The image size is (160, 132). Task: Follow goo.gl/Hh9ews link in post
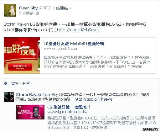pyautogui.click(x=78, y=30)
